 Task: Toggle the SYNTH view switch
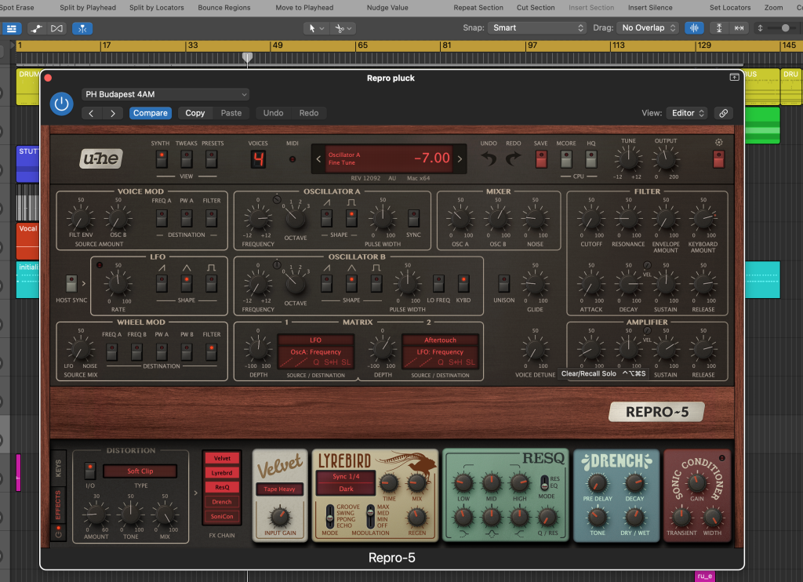[162, 159]
